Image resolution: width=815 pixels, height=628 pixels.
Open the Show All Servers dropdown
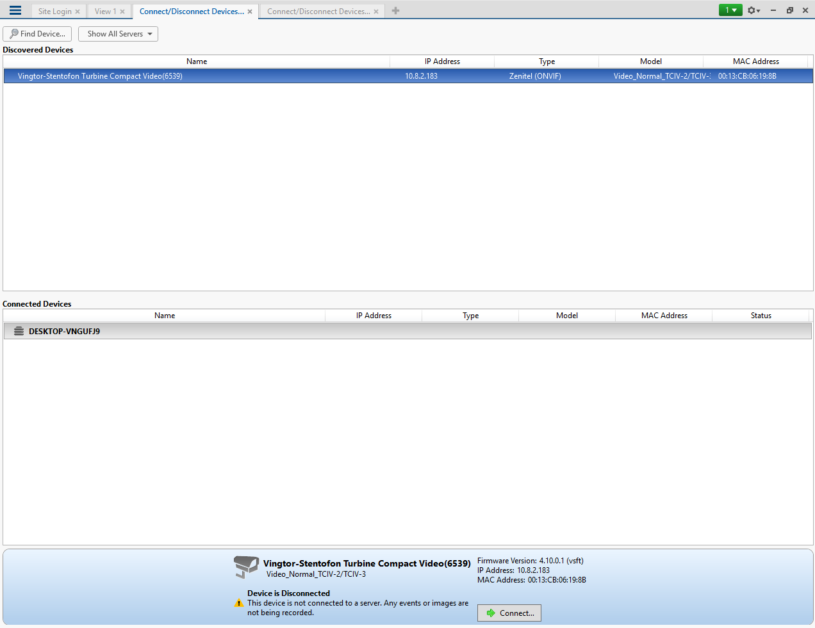pyautogui.click(x=118, y=34)
